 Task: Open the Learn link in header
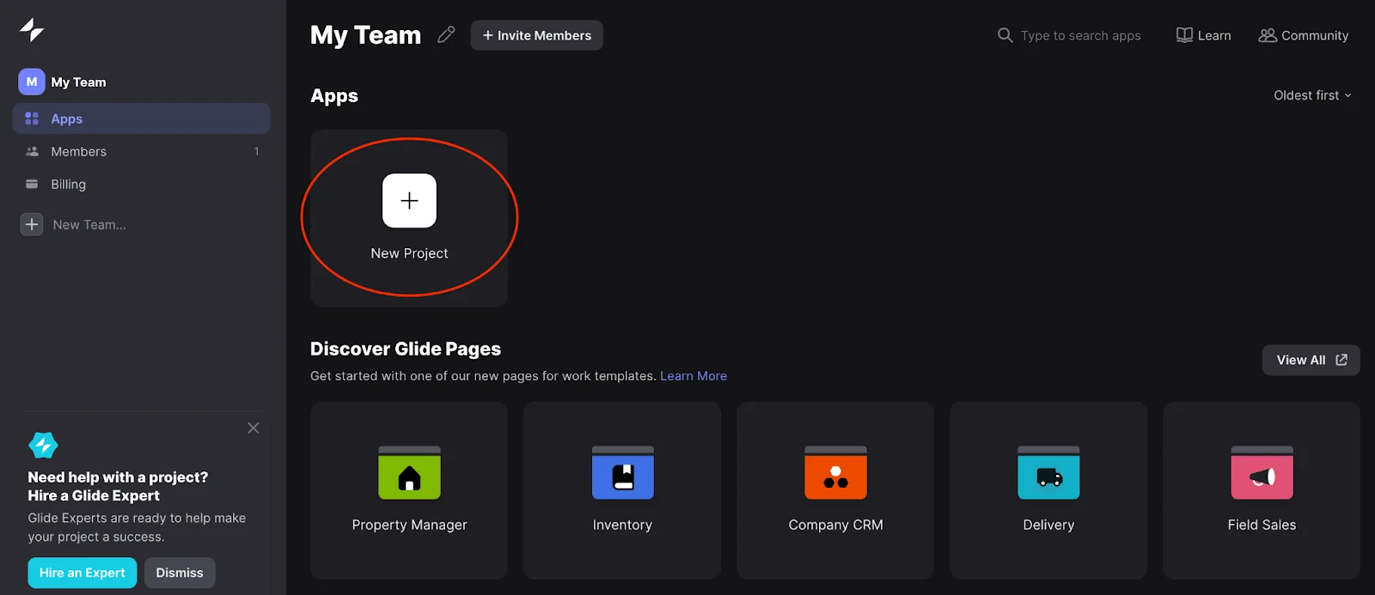(x=1203, y=35)
